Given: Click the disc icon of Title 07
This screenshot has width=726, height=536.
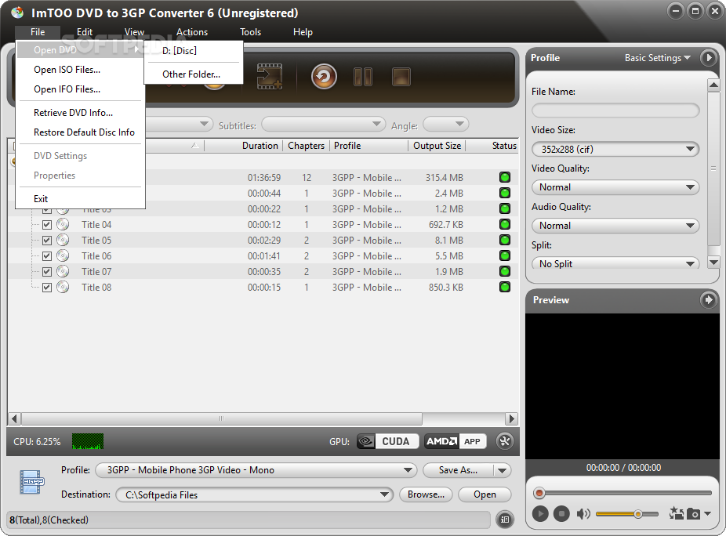Looking at the screenshot, I should tap(63, 272).
